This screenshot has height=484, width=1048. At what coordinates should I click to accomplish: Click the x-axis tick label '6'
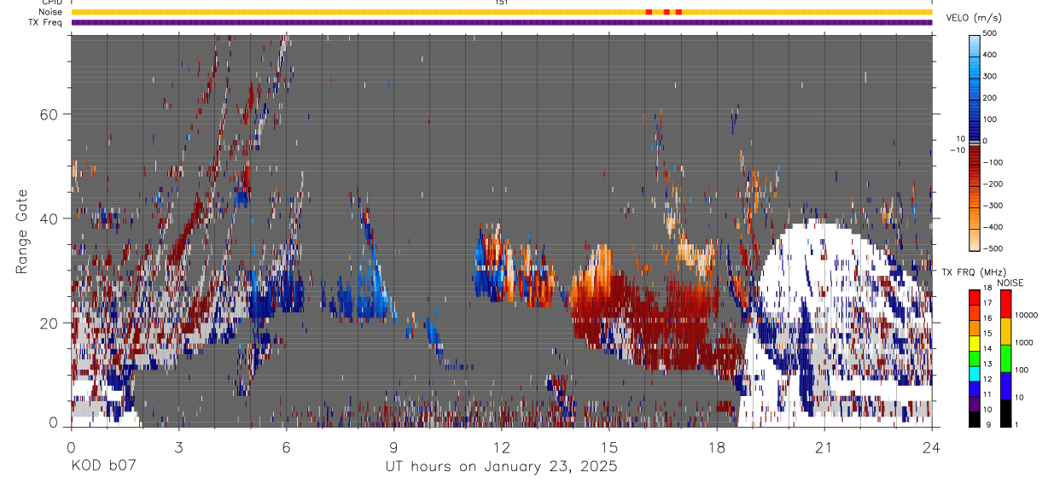[x=286, y=447]
